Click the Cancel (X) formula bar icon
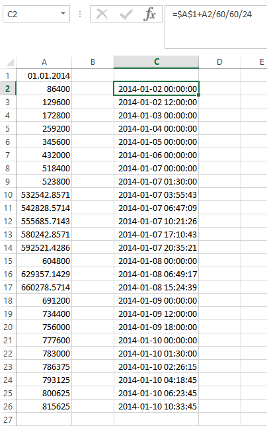Viewport: 267px width, 426px height. (x=102, y=14)
